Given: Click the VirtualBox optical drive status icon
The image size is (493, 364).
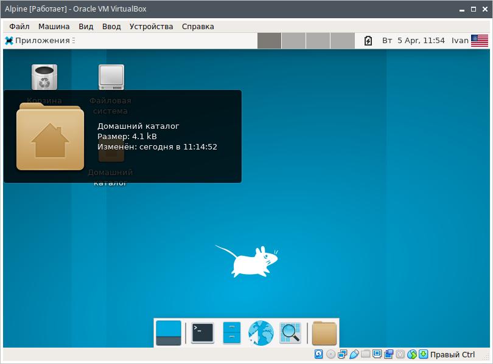Looking at the screenshot, I should coord(330,354).
